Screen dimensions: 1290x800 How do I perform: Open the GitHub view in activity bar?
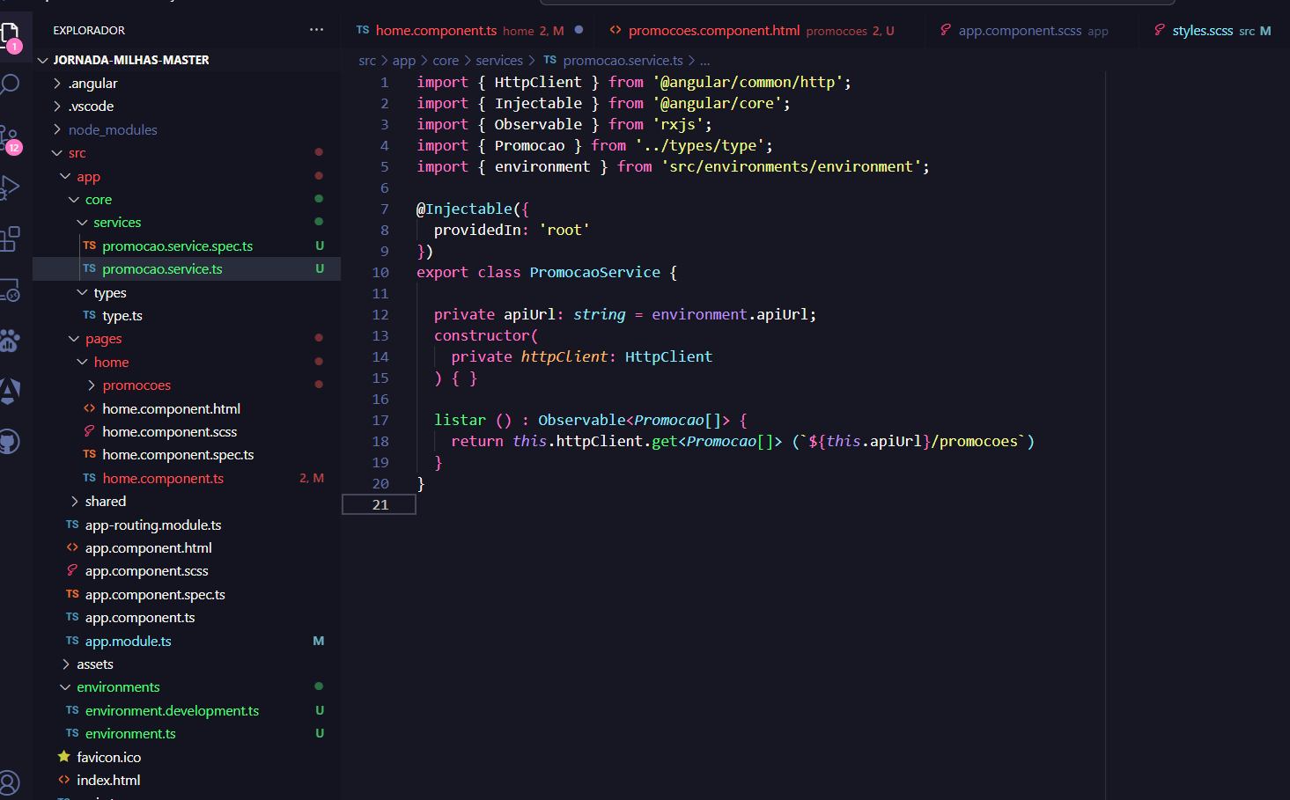tap(10, 442)
